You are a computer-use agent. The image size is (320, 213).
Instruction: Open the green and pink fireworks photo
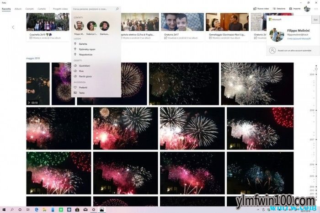59,173
